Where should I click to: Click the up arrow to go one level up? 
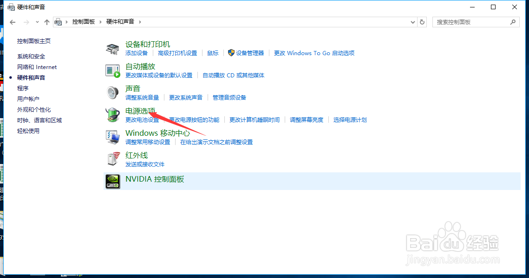tap(46, 22)
